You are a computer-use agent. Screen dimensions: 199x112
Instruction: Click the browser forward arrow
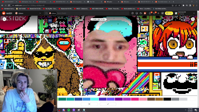click(x=5, y=6)
